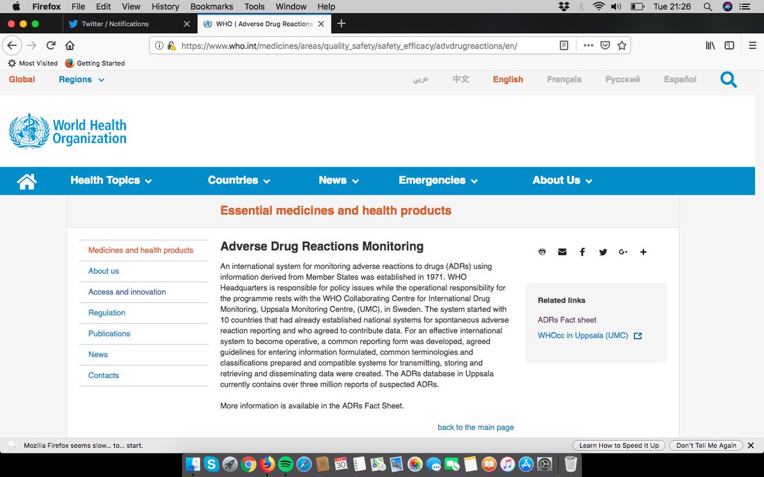The image size is (764, 477).
Task: Switch language to Français
Action: click(564, 79)
